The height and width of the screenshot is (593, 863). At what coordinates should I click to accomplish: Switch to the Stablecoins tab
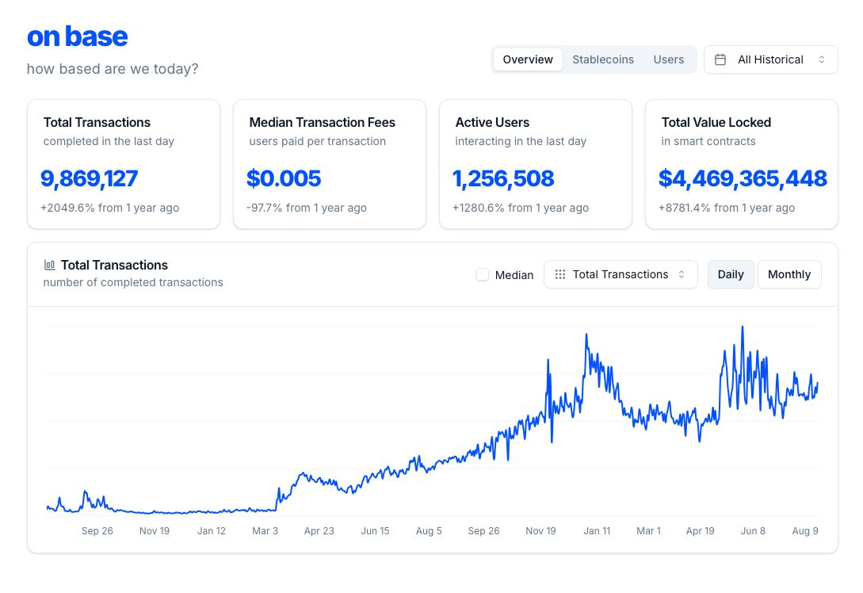click(602, 59)
